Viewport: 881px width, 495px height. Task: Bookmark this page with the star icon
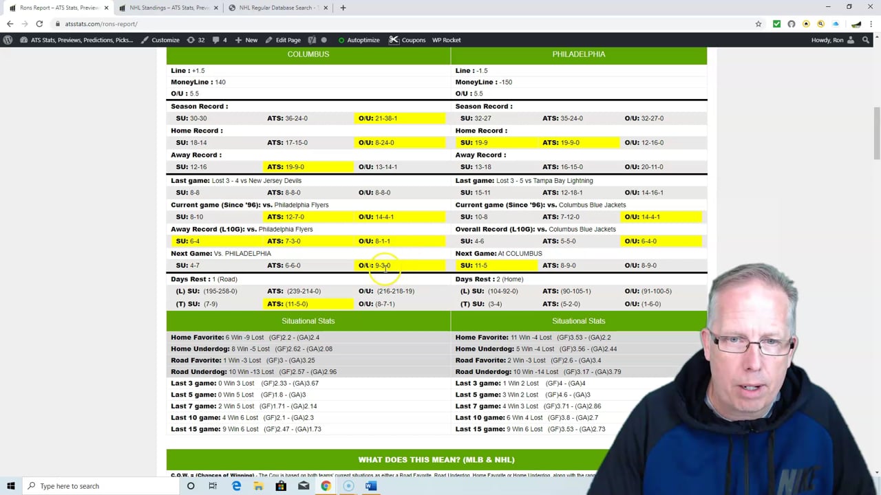point(758,23)
